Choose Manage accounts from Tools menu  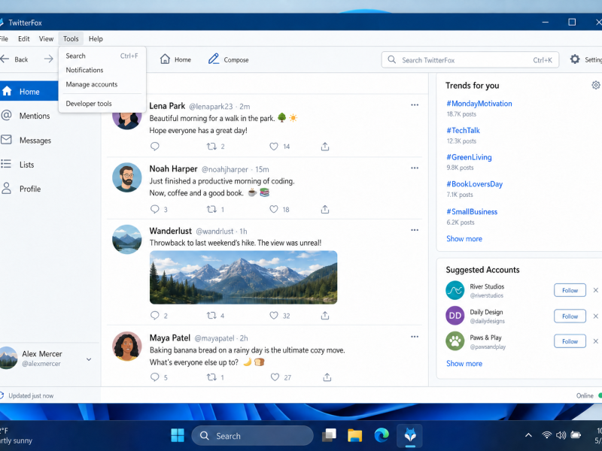[102, 84]
